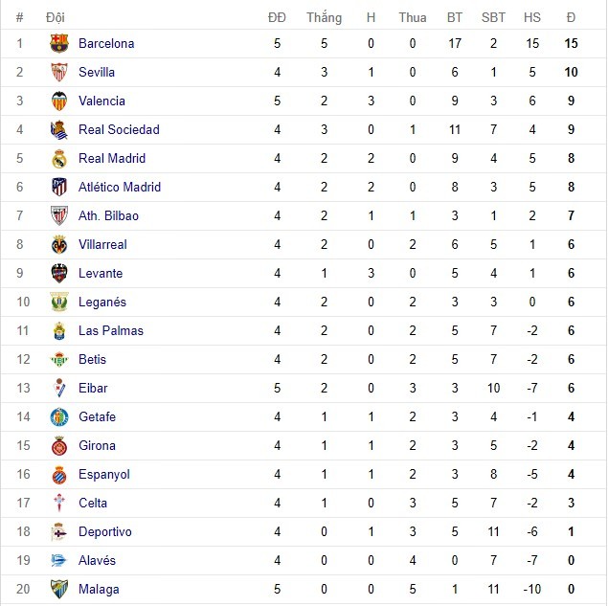Open the Real Sociedad team link
The width and height of the screenshot is (608, 606).
point(119,129)
